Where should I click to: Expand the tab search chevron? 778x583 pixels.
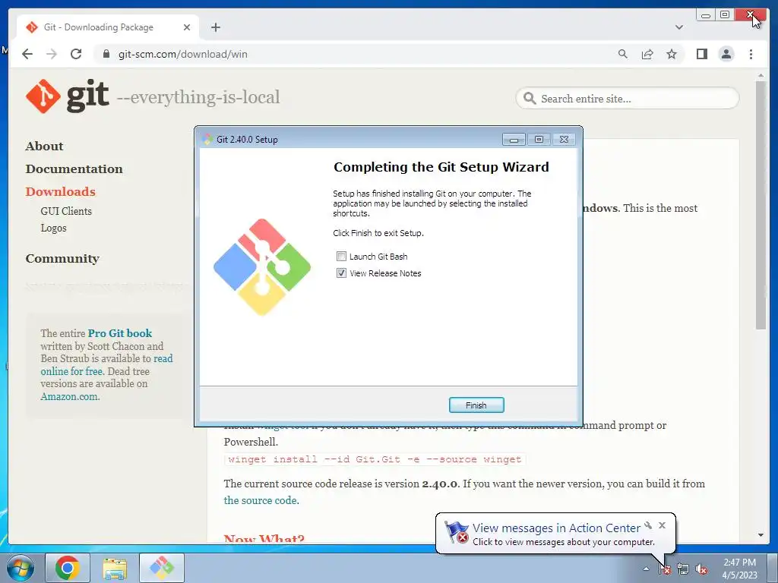(x=678, y=27)
